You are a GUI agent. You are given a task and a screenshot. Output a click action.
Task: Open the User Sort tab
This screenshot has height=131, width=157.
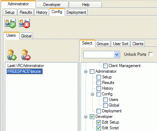pos(121,44)
